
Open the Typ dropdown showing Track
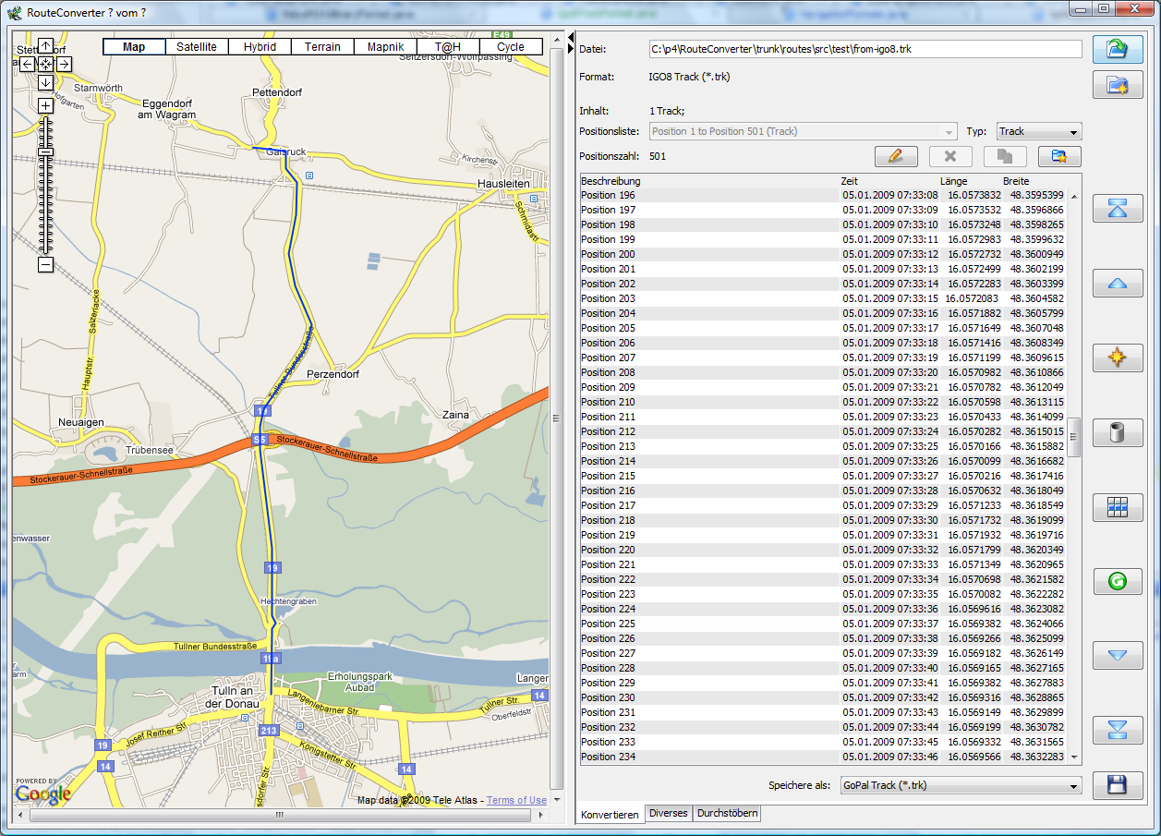(1038, 132)
